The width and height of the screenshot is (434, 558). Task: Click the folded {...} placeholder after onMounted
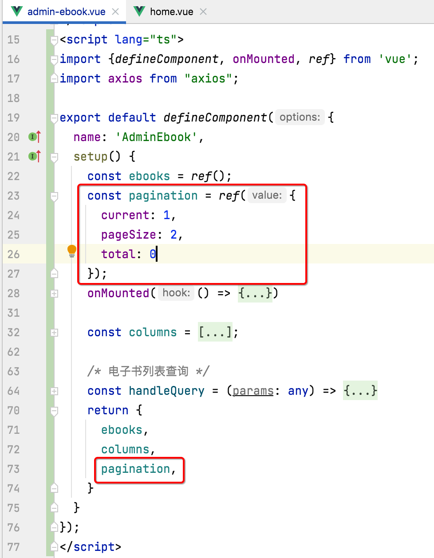coord(255,293)
